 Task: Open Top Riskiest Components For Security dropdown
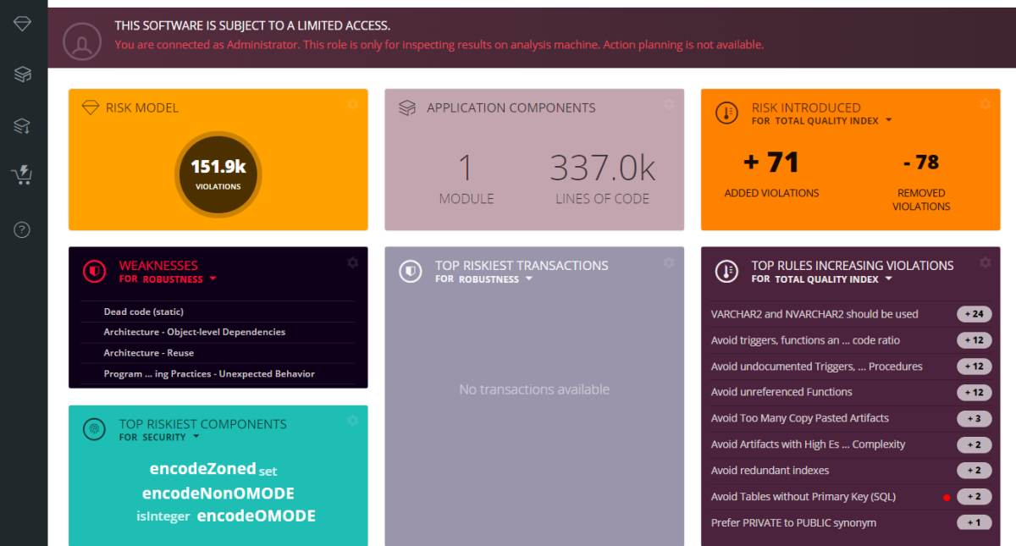tap(196, 438)
